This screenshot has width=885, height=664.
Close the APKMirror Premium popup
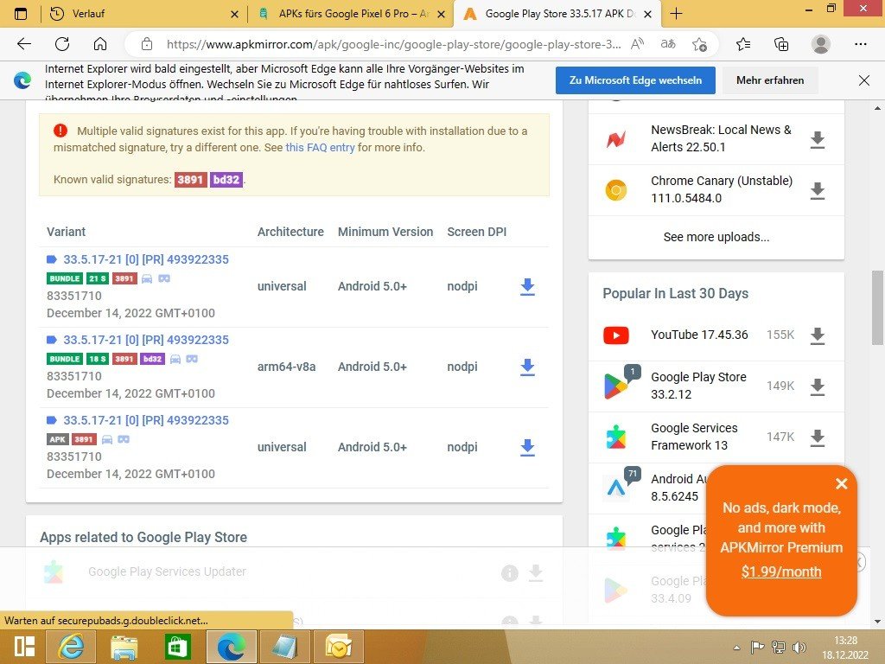[842, 484]
